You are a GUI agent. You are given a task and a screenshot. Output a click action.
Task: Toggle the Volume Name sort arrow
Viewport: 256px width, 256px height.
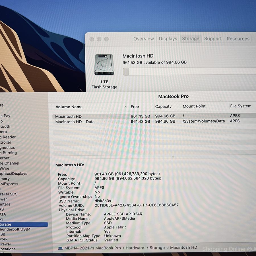pyautogui.click(x=125, y=107)
